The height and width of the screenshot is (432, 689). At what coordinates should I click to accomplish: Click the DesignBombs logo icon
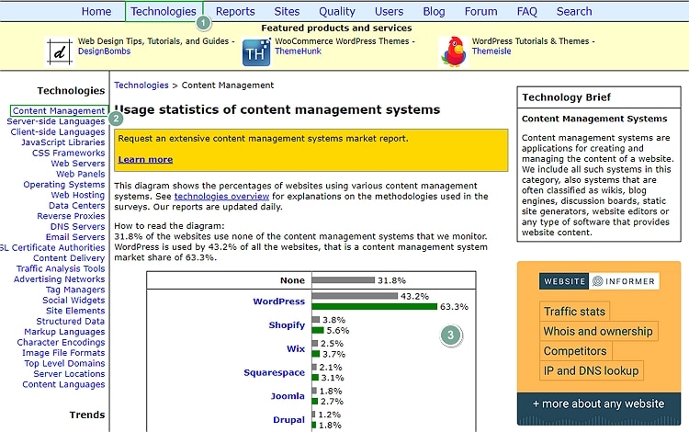[60, 51]
